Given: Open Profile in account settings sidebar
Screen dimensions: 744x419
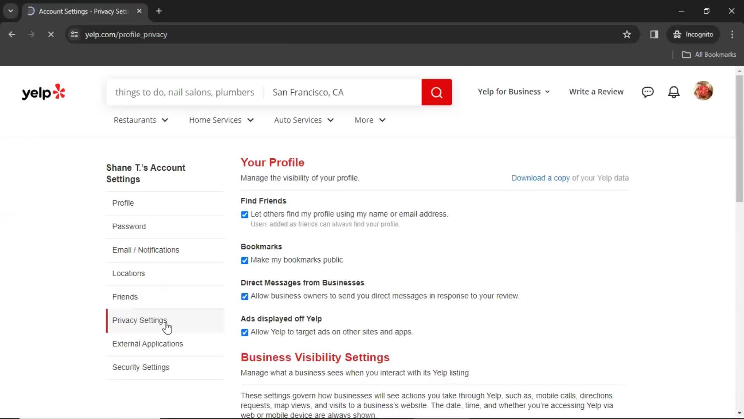Looking at the screenshot, I should pyautogui.click(x=165, y=203).
